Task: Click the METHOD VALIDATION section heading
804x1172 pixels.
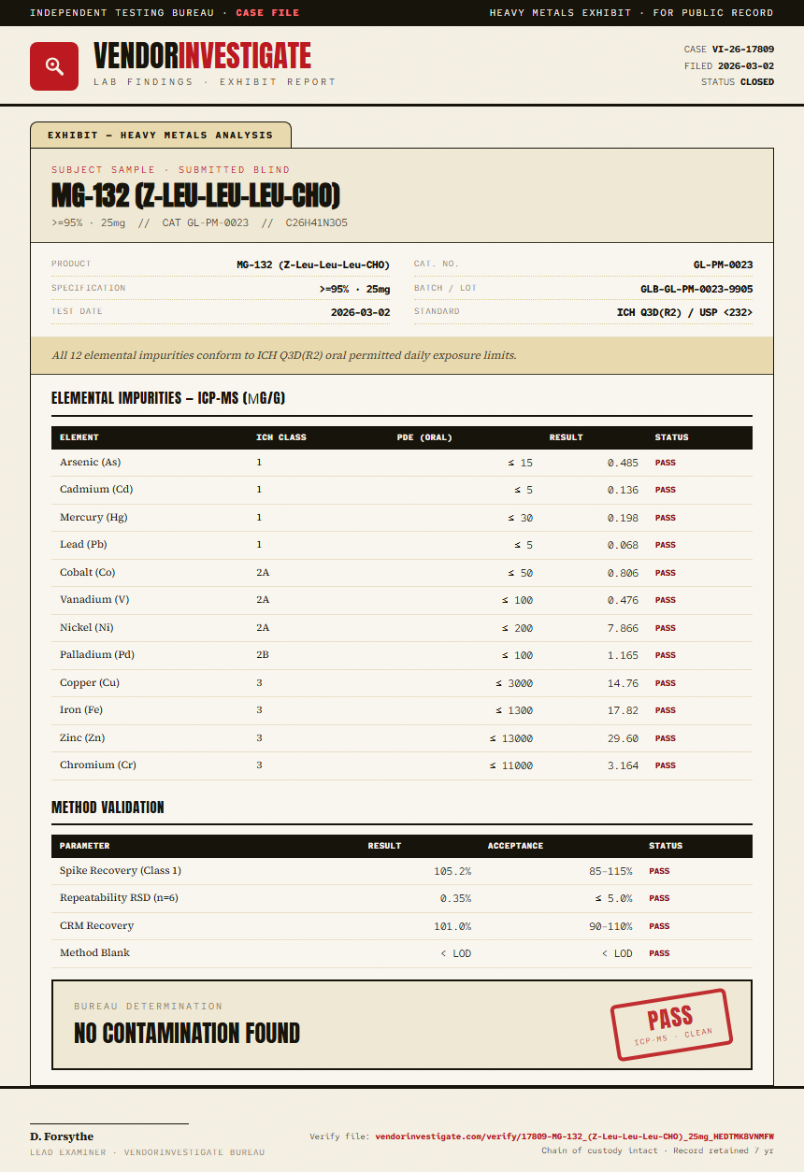Action: (108, 807)
